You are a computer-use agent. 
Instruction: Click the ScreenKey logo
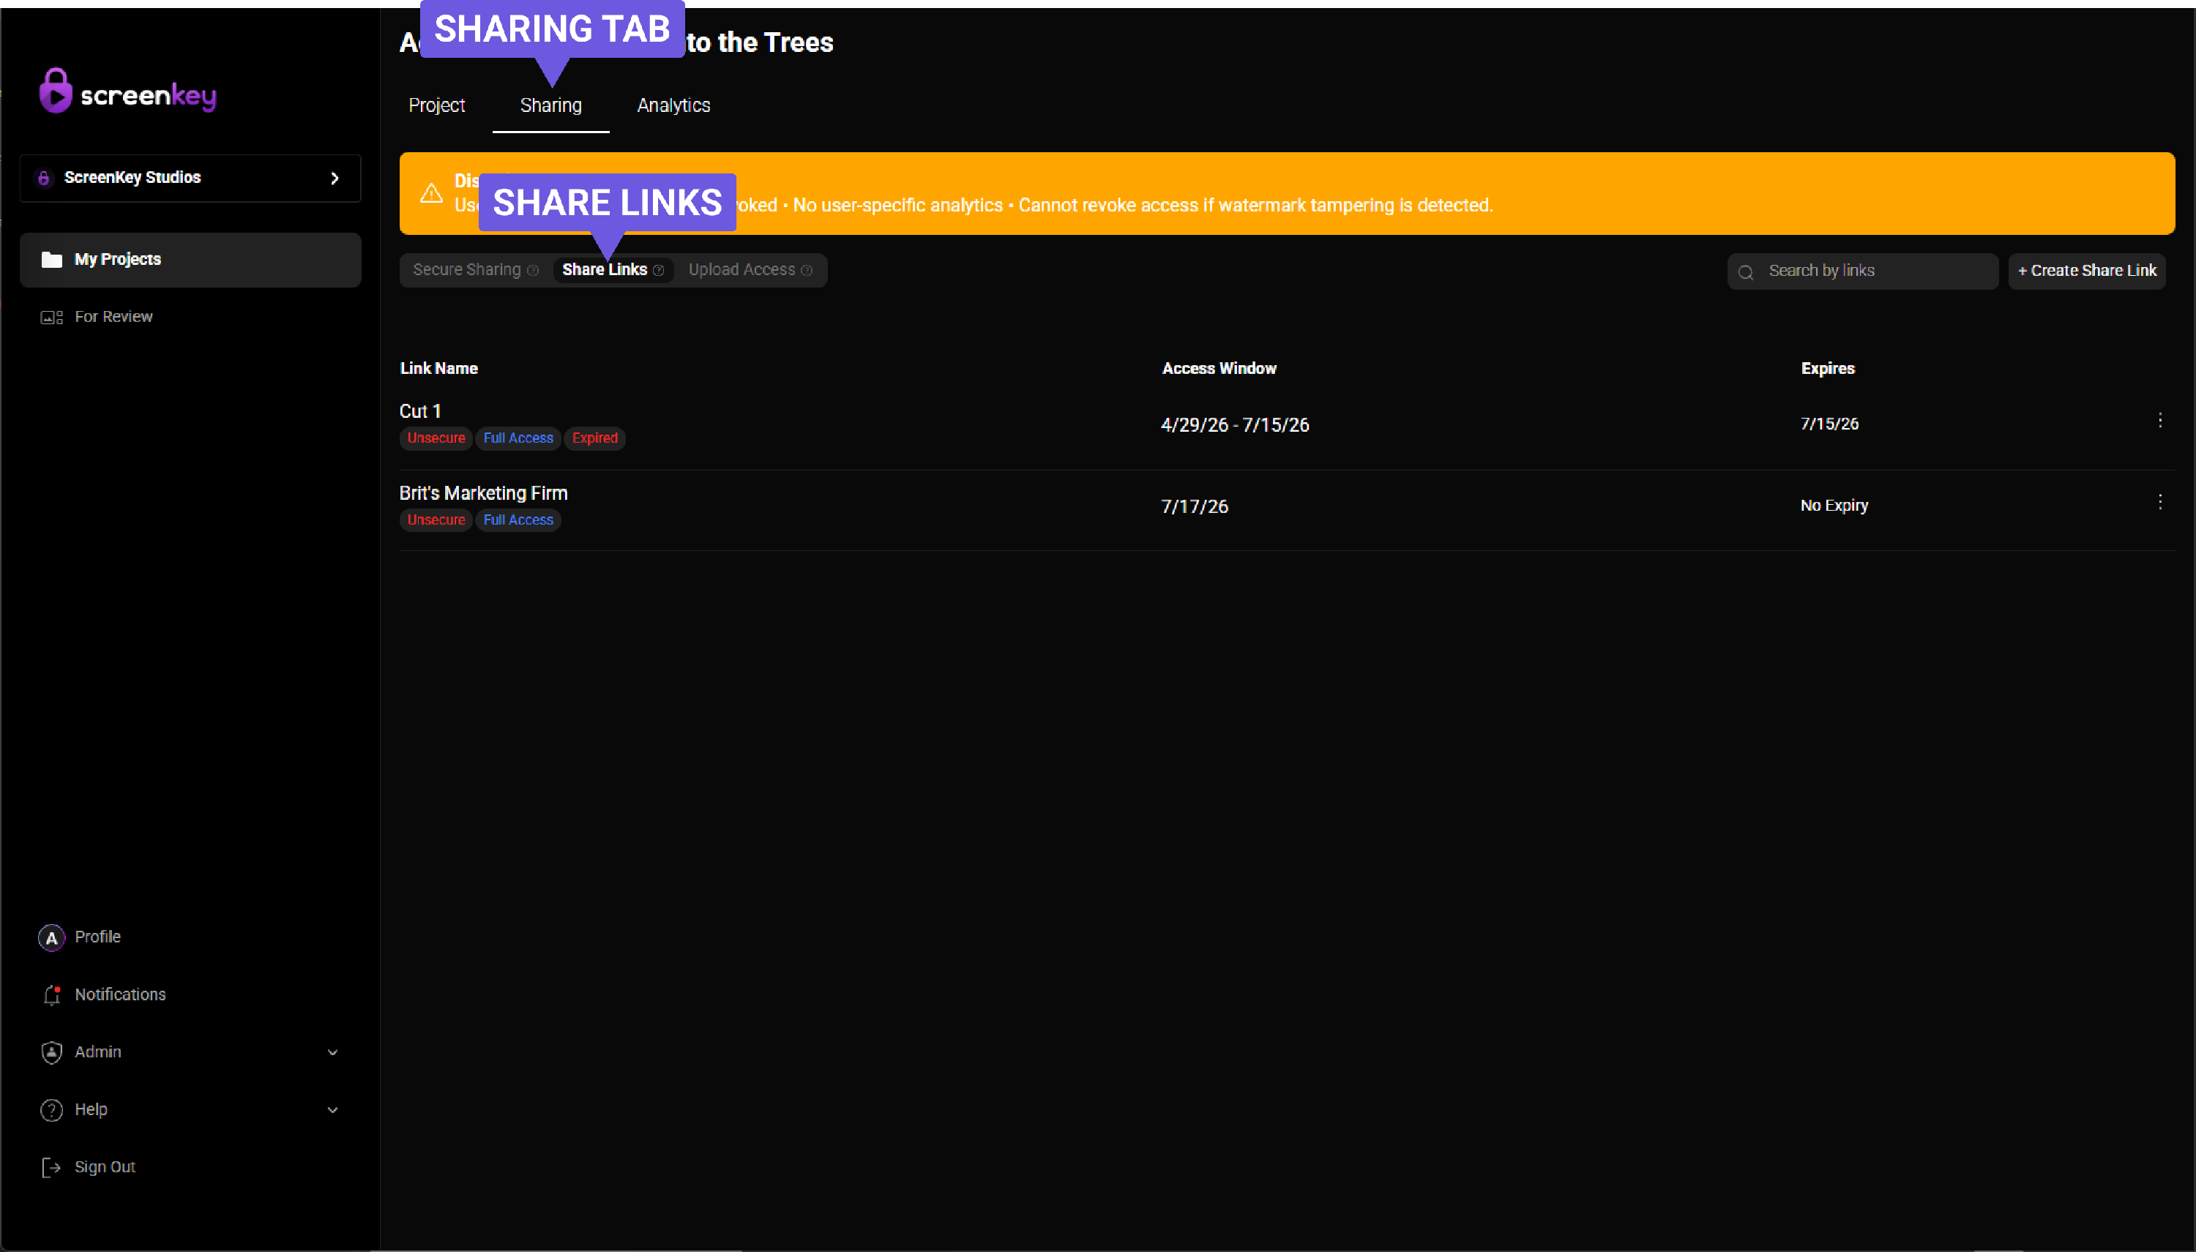click(127, 91)
